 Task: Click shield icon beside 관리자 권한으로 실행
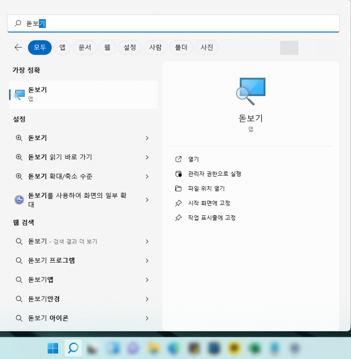[x=179, y=174]
